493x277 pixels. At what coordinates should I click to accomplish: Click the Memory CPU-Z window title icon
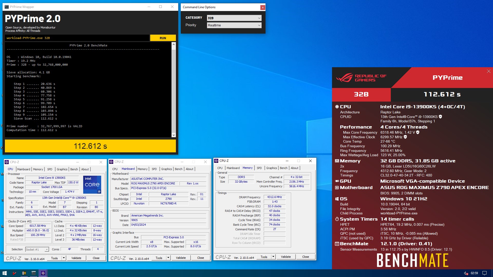(216, 161)
